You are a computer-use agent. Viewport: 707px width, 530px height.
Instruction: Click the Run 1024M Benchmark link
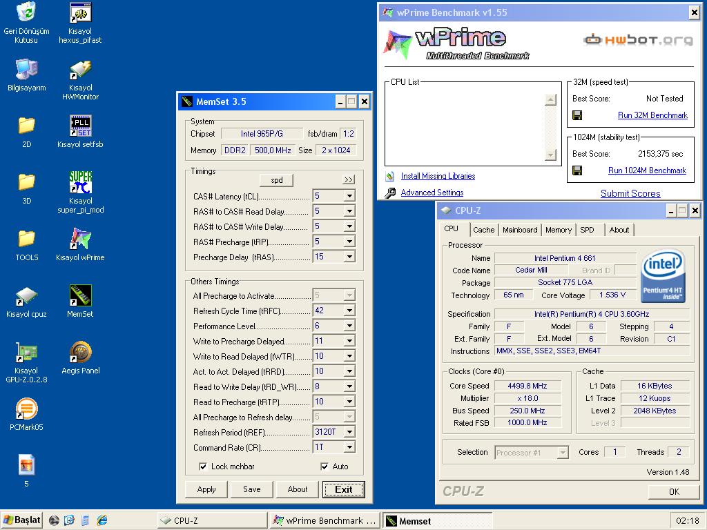point(647,170)
